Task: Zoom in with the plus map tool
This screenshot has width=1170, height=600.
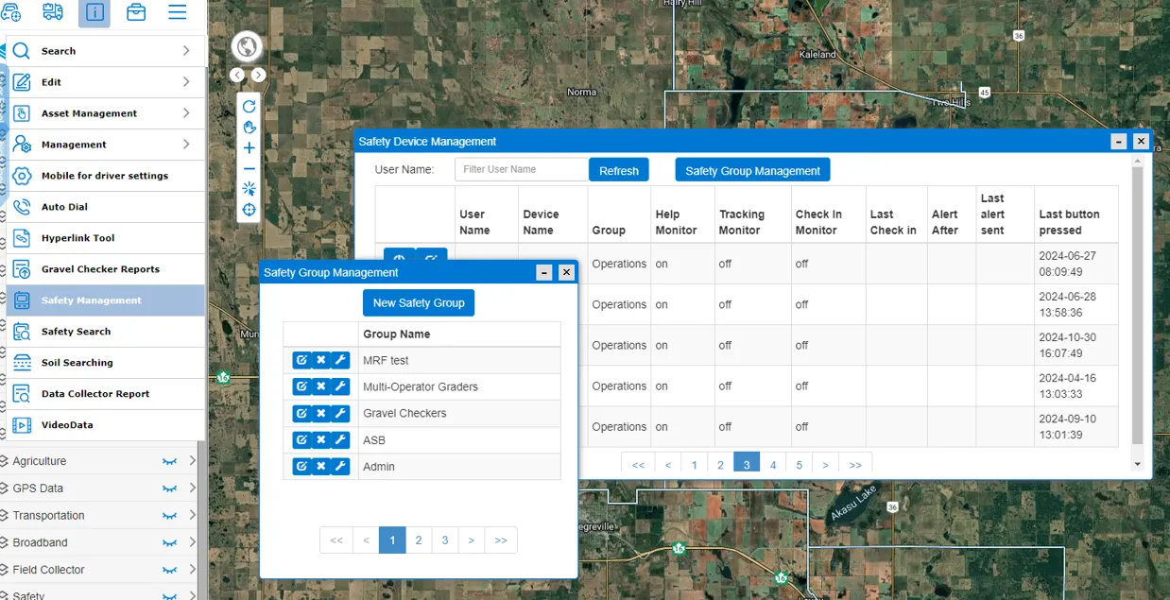Action: (249, 148)
